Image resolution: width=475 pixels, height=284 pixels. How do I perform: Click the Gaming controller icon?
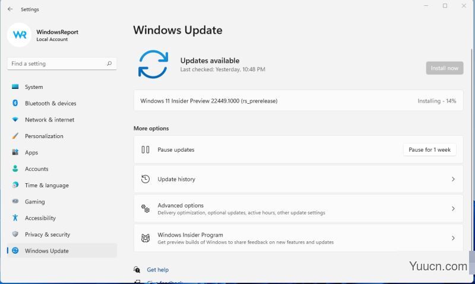[x=15, y=201]
